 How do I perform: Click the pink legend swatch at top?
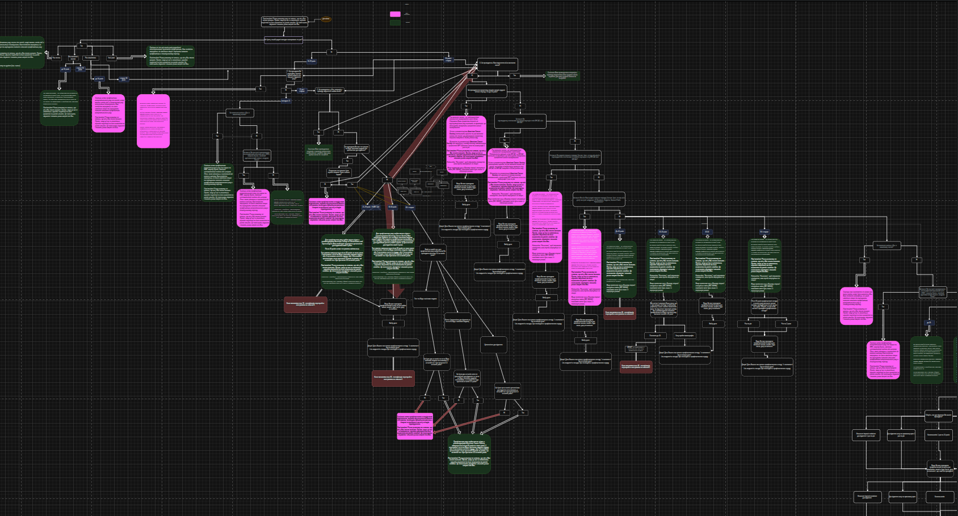pyautogui.click(x=395, y=14)
